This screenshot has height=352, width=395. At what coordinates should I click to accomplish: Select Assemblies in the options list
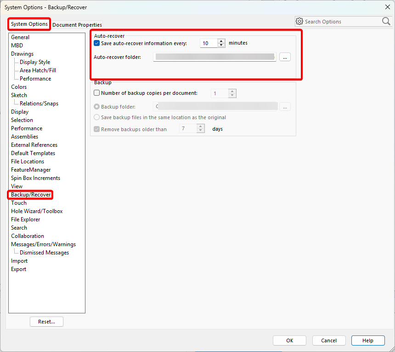click(24, 137)
